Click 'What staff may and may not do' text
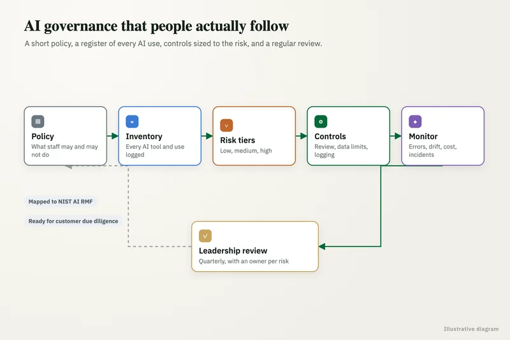The height and width of the screenshot is (340, 510). tap(64, 151)
